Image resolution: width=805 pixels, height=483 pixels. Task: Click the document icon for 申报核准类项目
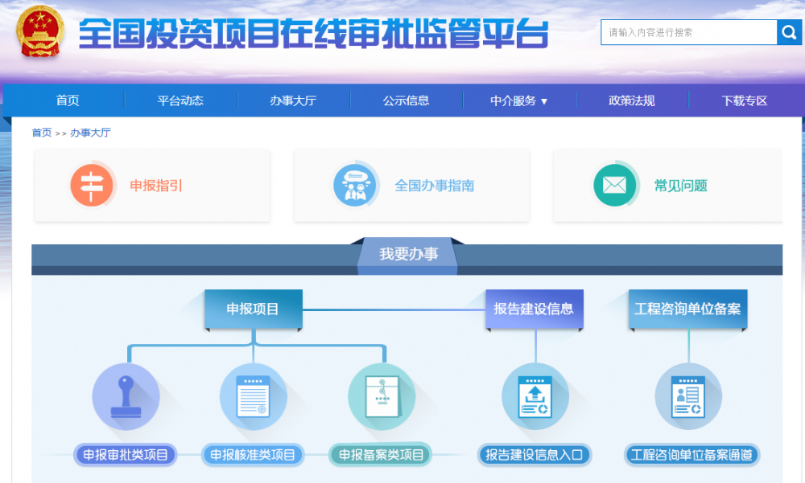[x=253, y=397]
